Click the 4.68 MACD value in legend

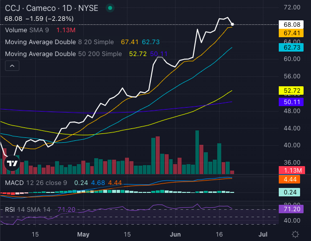click(x=98, y=182)
